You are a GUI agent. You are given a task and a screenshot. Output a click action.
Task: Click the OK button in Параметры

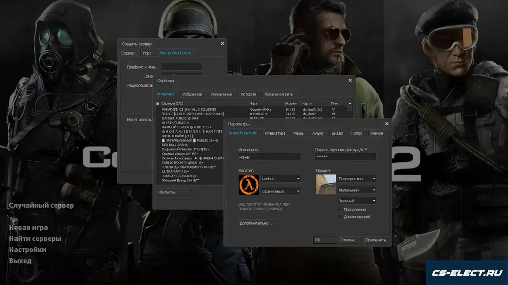pos(324,240)
